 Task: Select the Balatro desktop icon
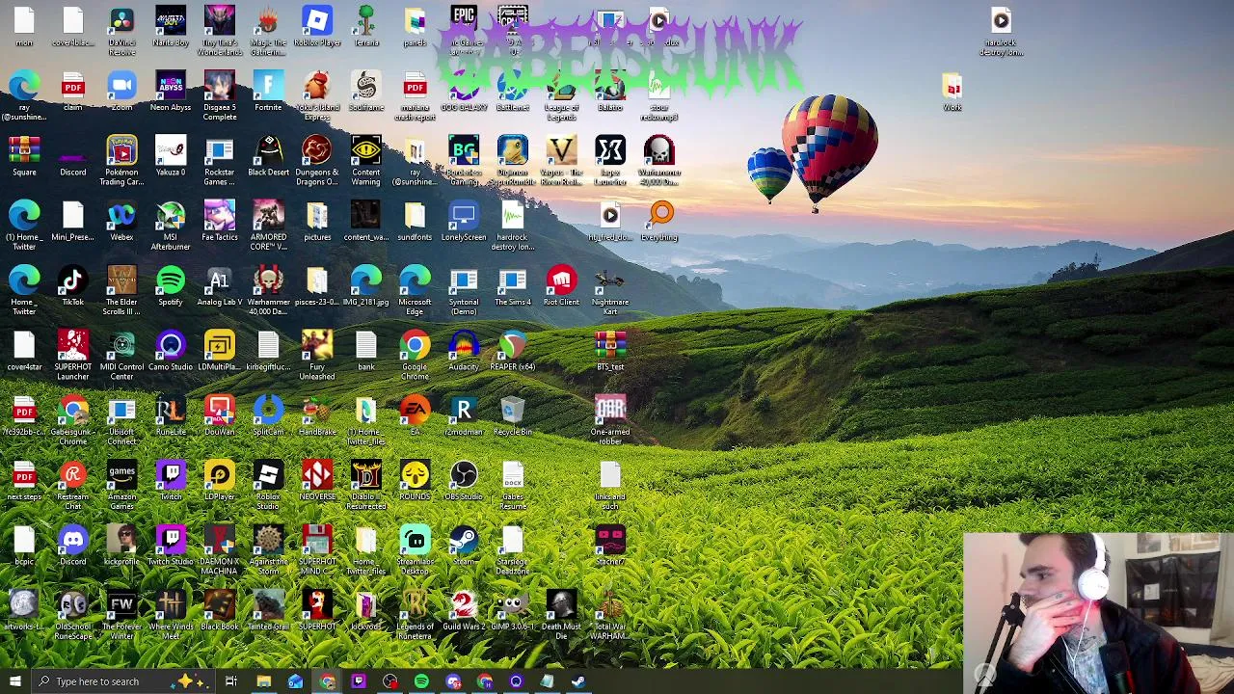pos(610,92)
